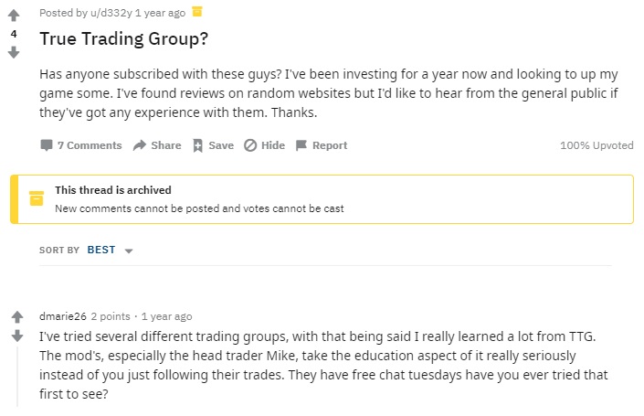Click the comment's 1 year ago timestamp
Image resolution: width=644 pixels, height=416 pixels.
point(167,316)
